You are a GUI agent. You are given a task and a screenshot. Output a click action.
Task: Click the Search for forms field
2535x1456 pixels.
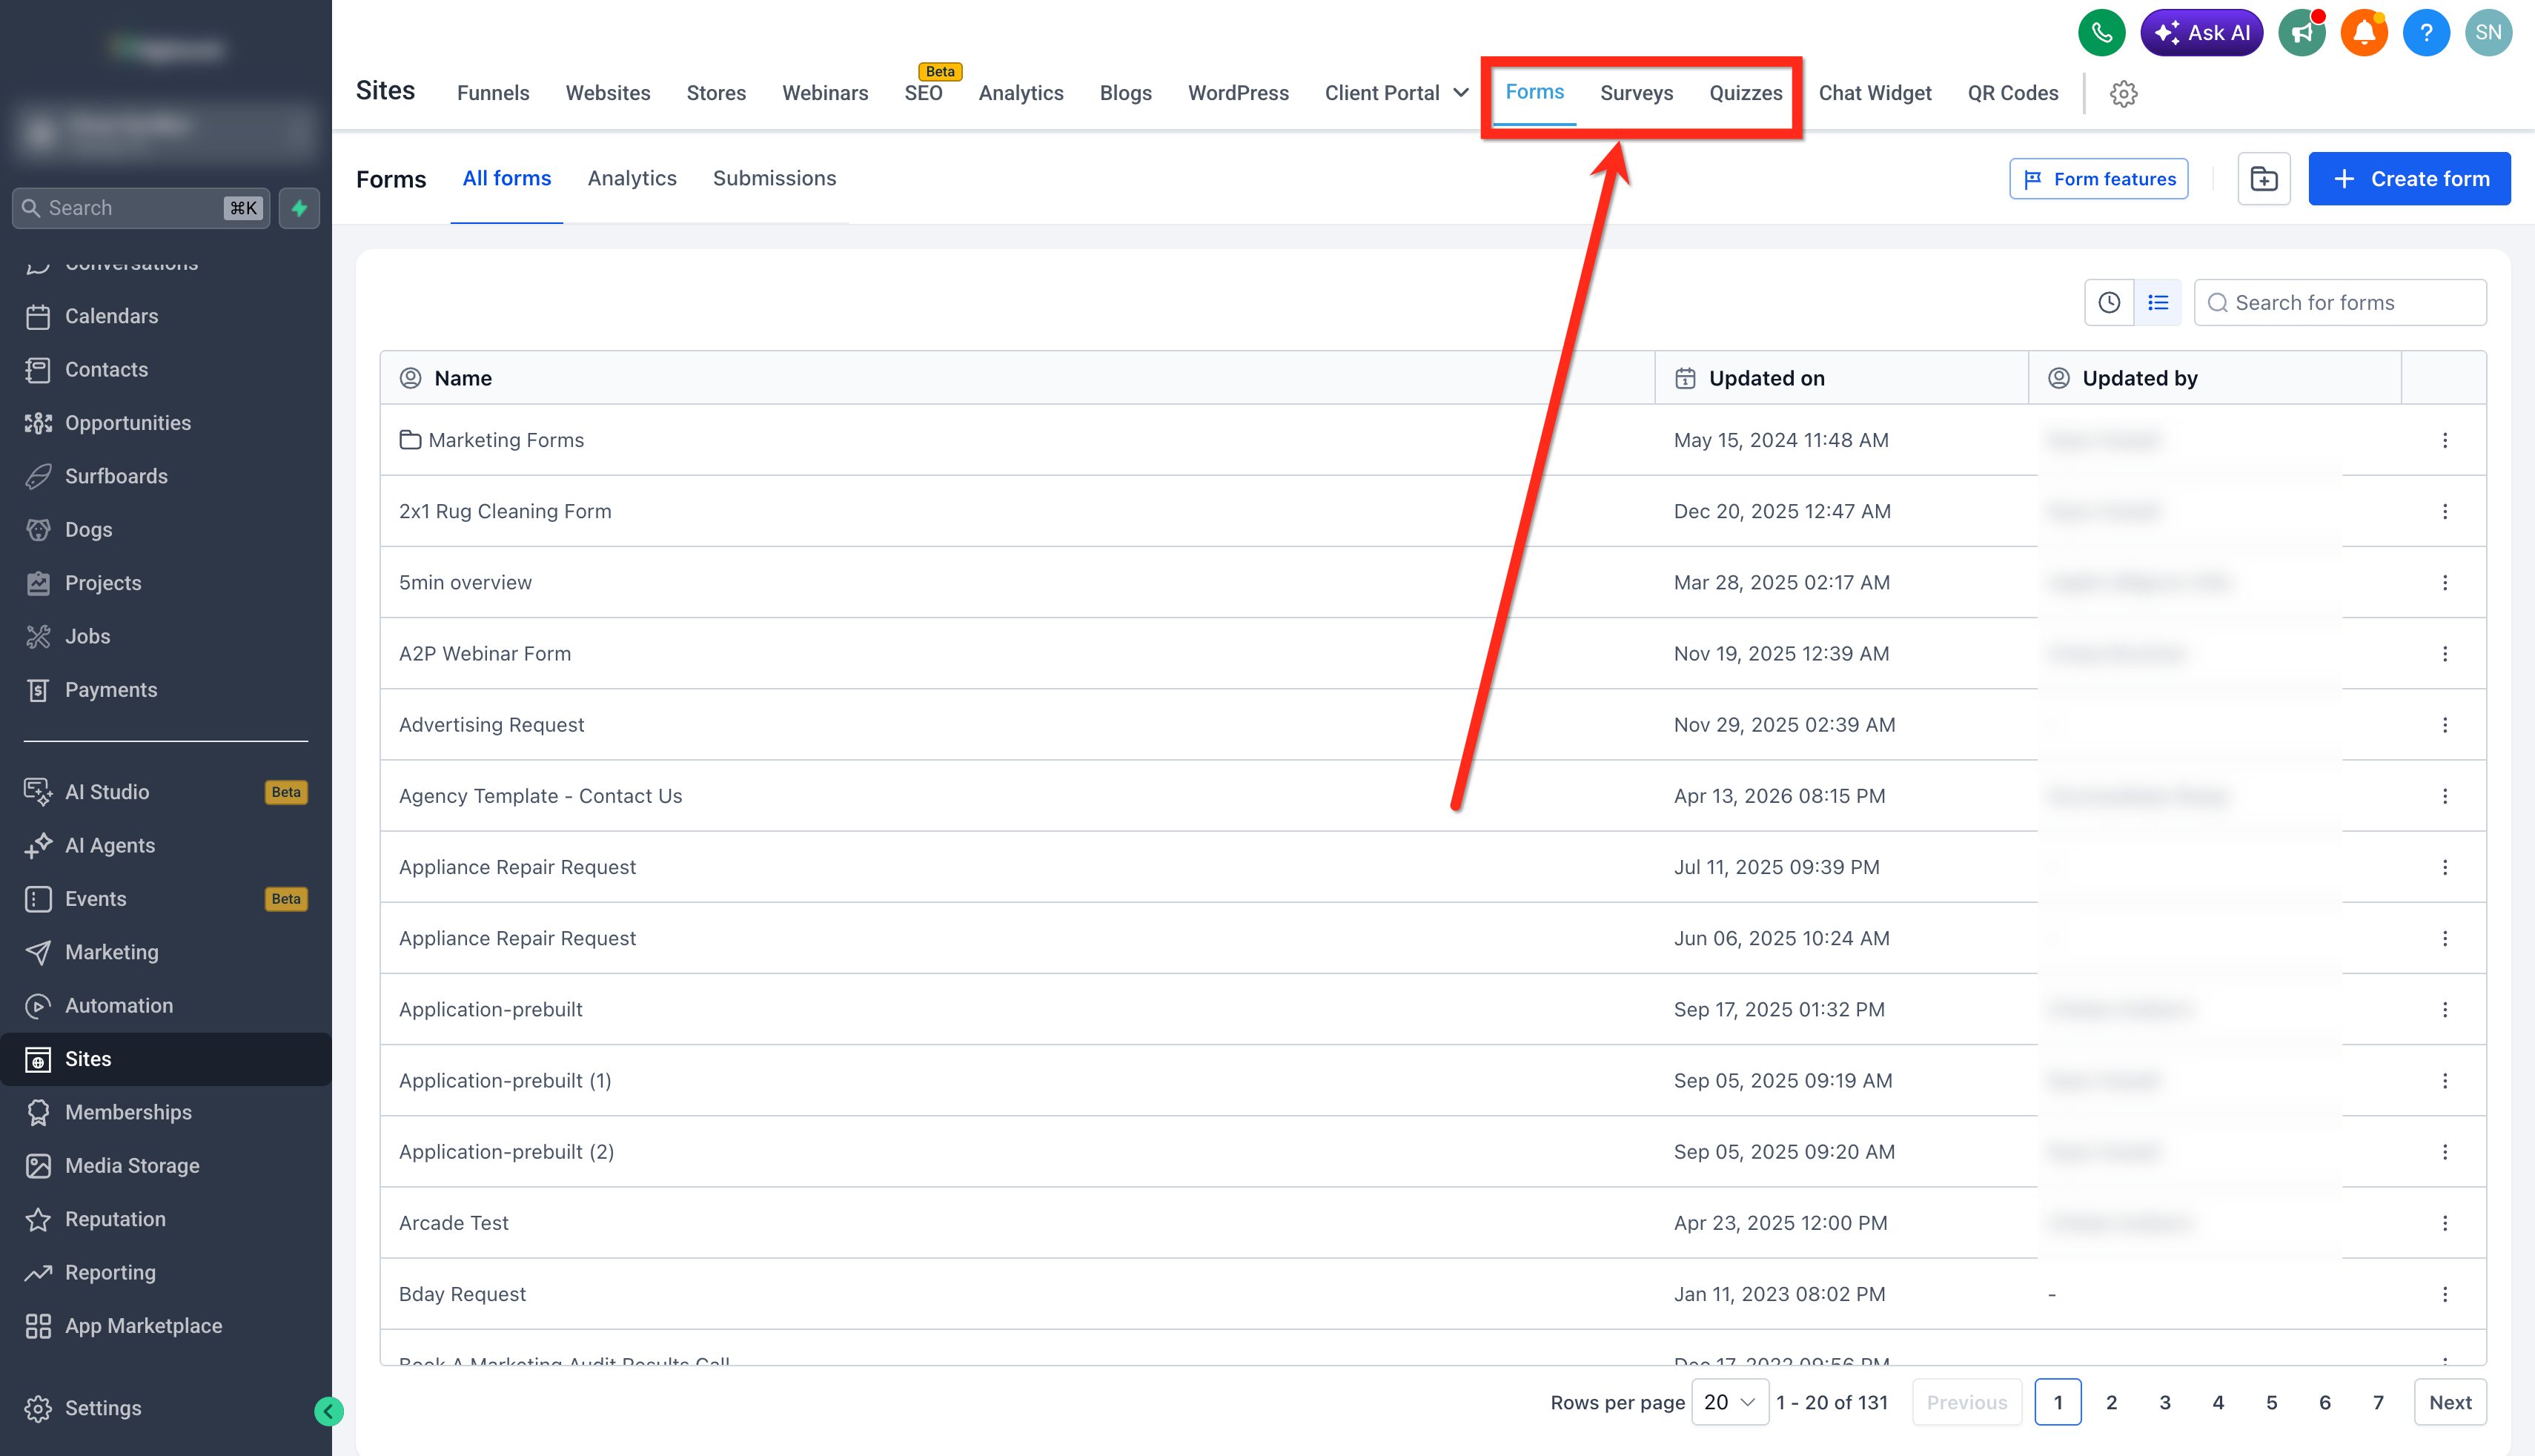click(x=2339, y=303)
